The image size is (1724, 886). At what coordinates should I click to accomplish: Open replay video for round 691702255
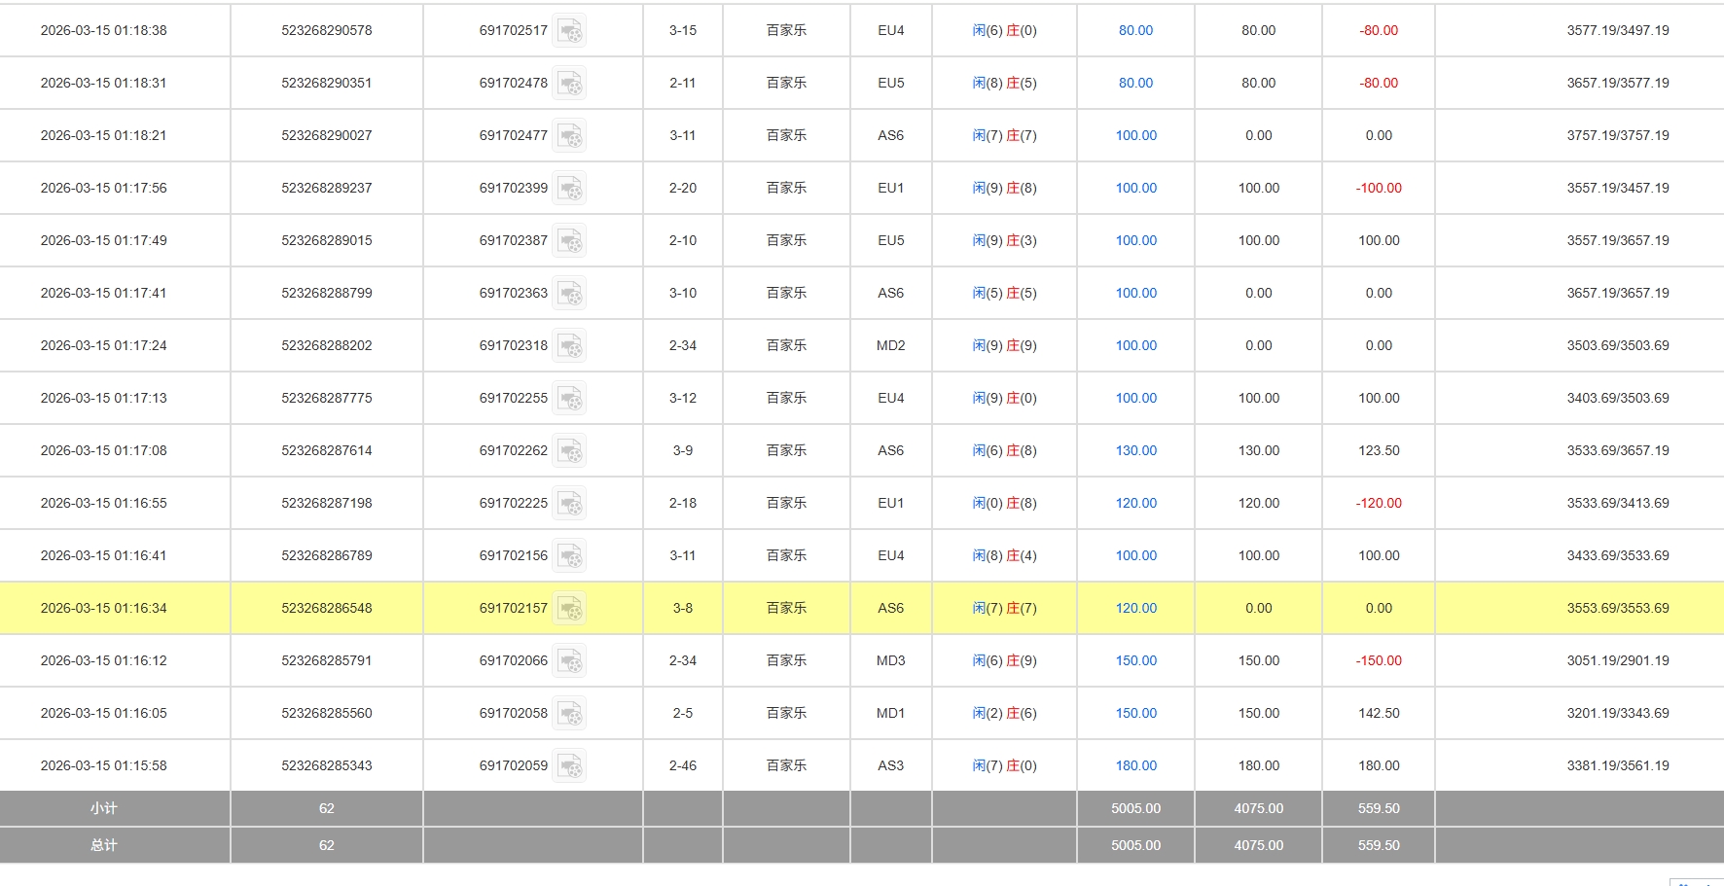(570, 399)
